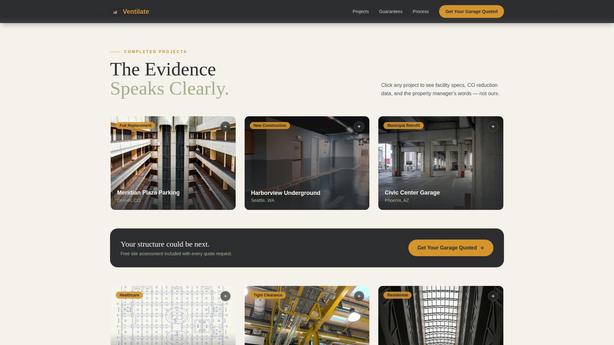Click the 'Speaks Clearly.' heading line
This screenshot has width=614, height=345.
tap(169, 88)
